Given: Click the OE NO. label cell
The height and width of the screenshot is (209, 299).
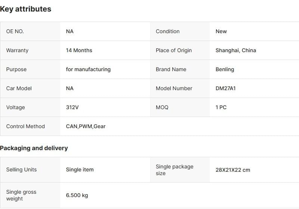Looking at the screenshot, I should click(x=15, y=31).
